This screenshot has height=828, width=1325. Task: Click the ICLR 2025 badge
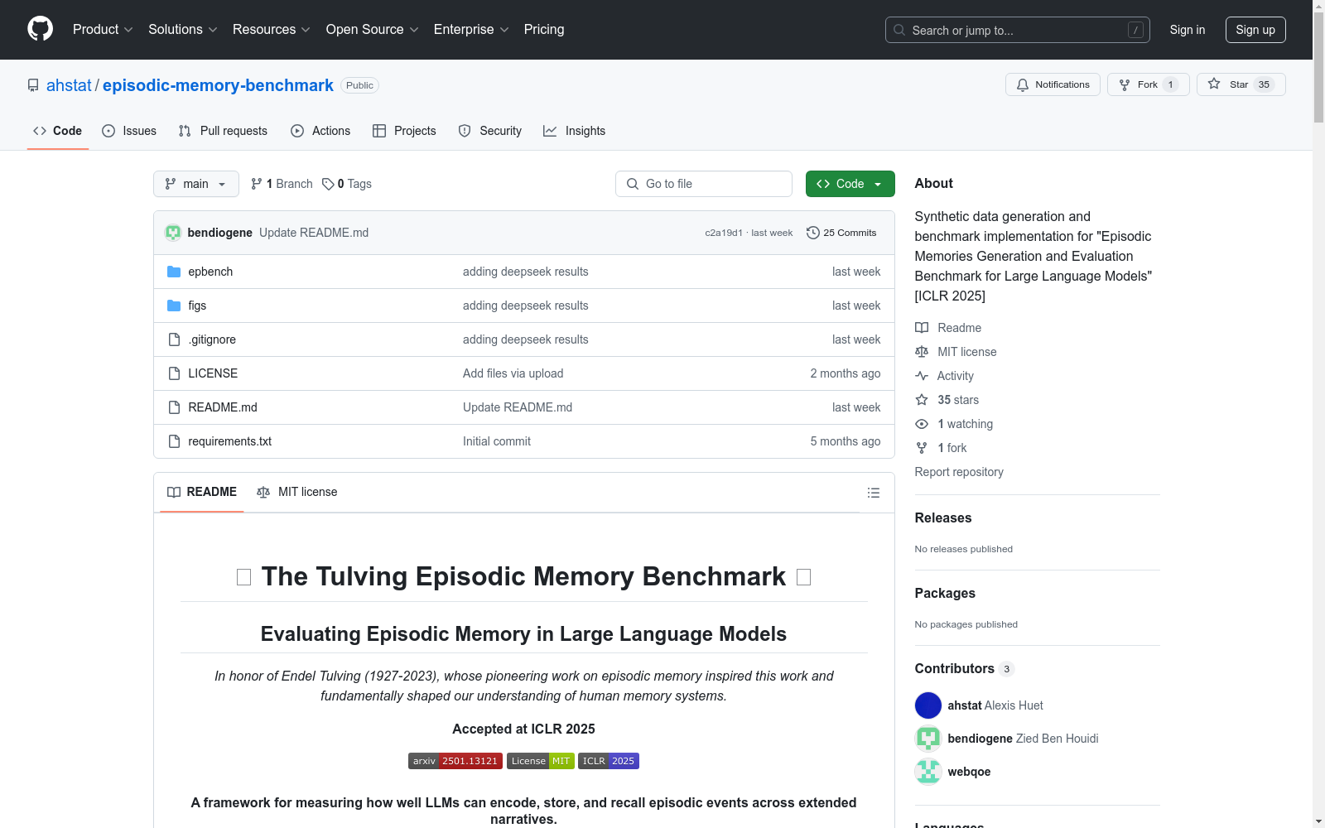click(x=609, y=761)
